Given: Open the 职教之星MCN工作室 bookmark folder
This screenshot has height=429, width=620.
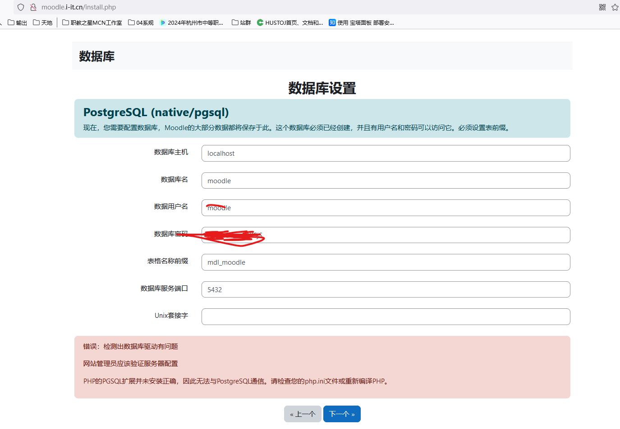Looking at the screenshot, I should tap(92, 23).
